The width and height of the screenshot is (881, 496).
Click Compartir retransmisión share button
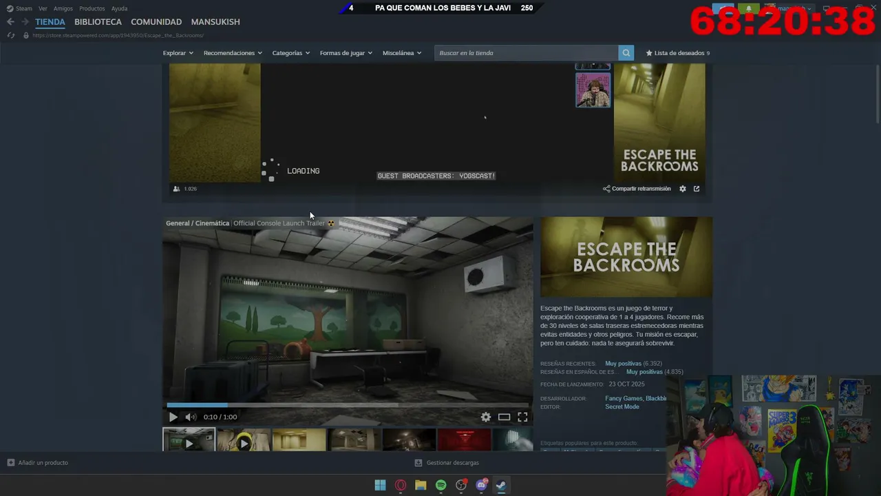click(637, 189)
